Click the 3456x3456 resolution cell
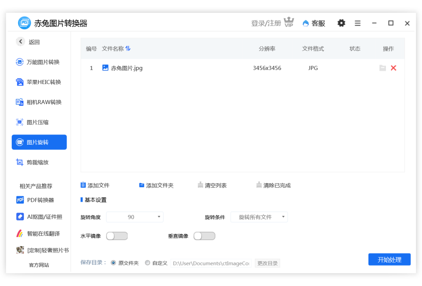Image resolution: width=422 pixels, height=286 pixels. (267, 68)
